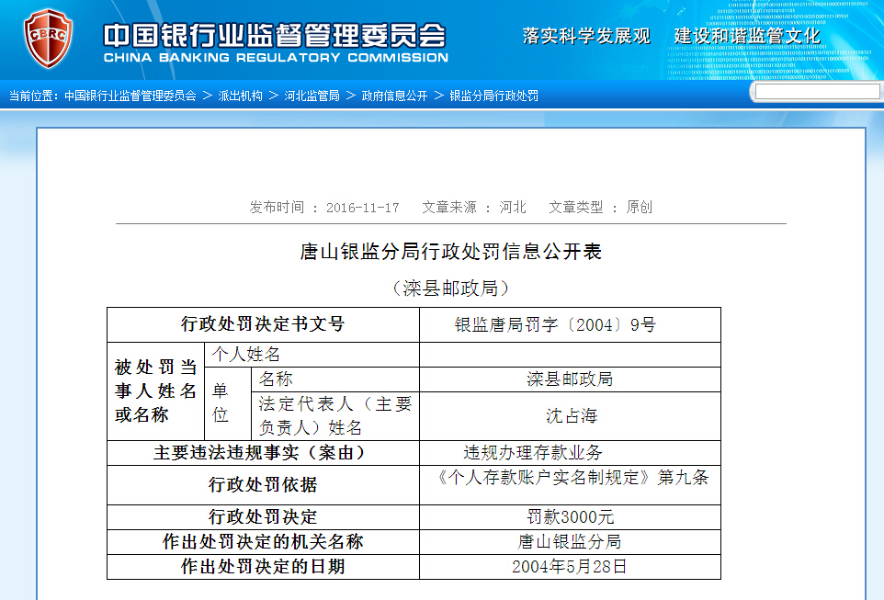The width and height of the screenshot is (884, 600).
Task: Click the 名称 label cell
Action: point(335,379)
